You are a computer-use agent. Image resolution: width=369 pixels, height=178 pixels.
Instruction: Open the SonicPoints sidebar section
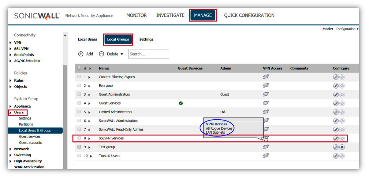pos(24,55)
